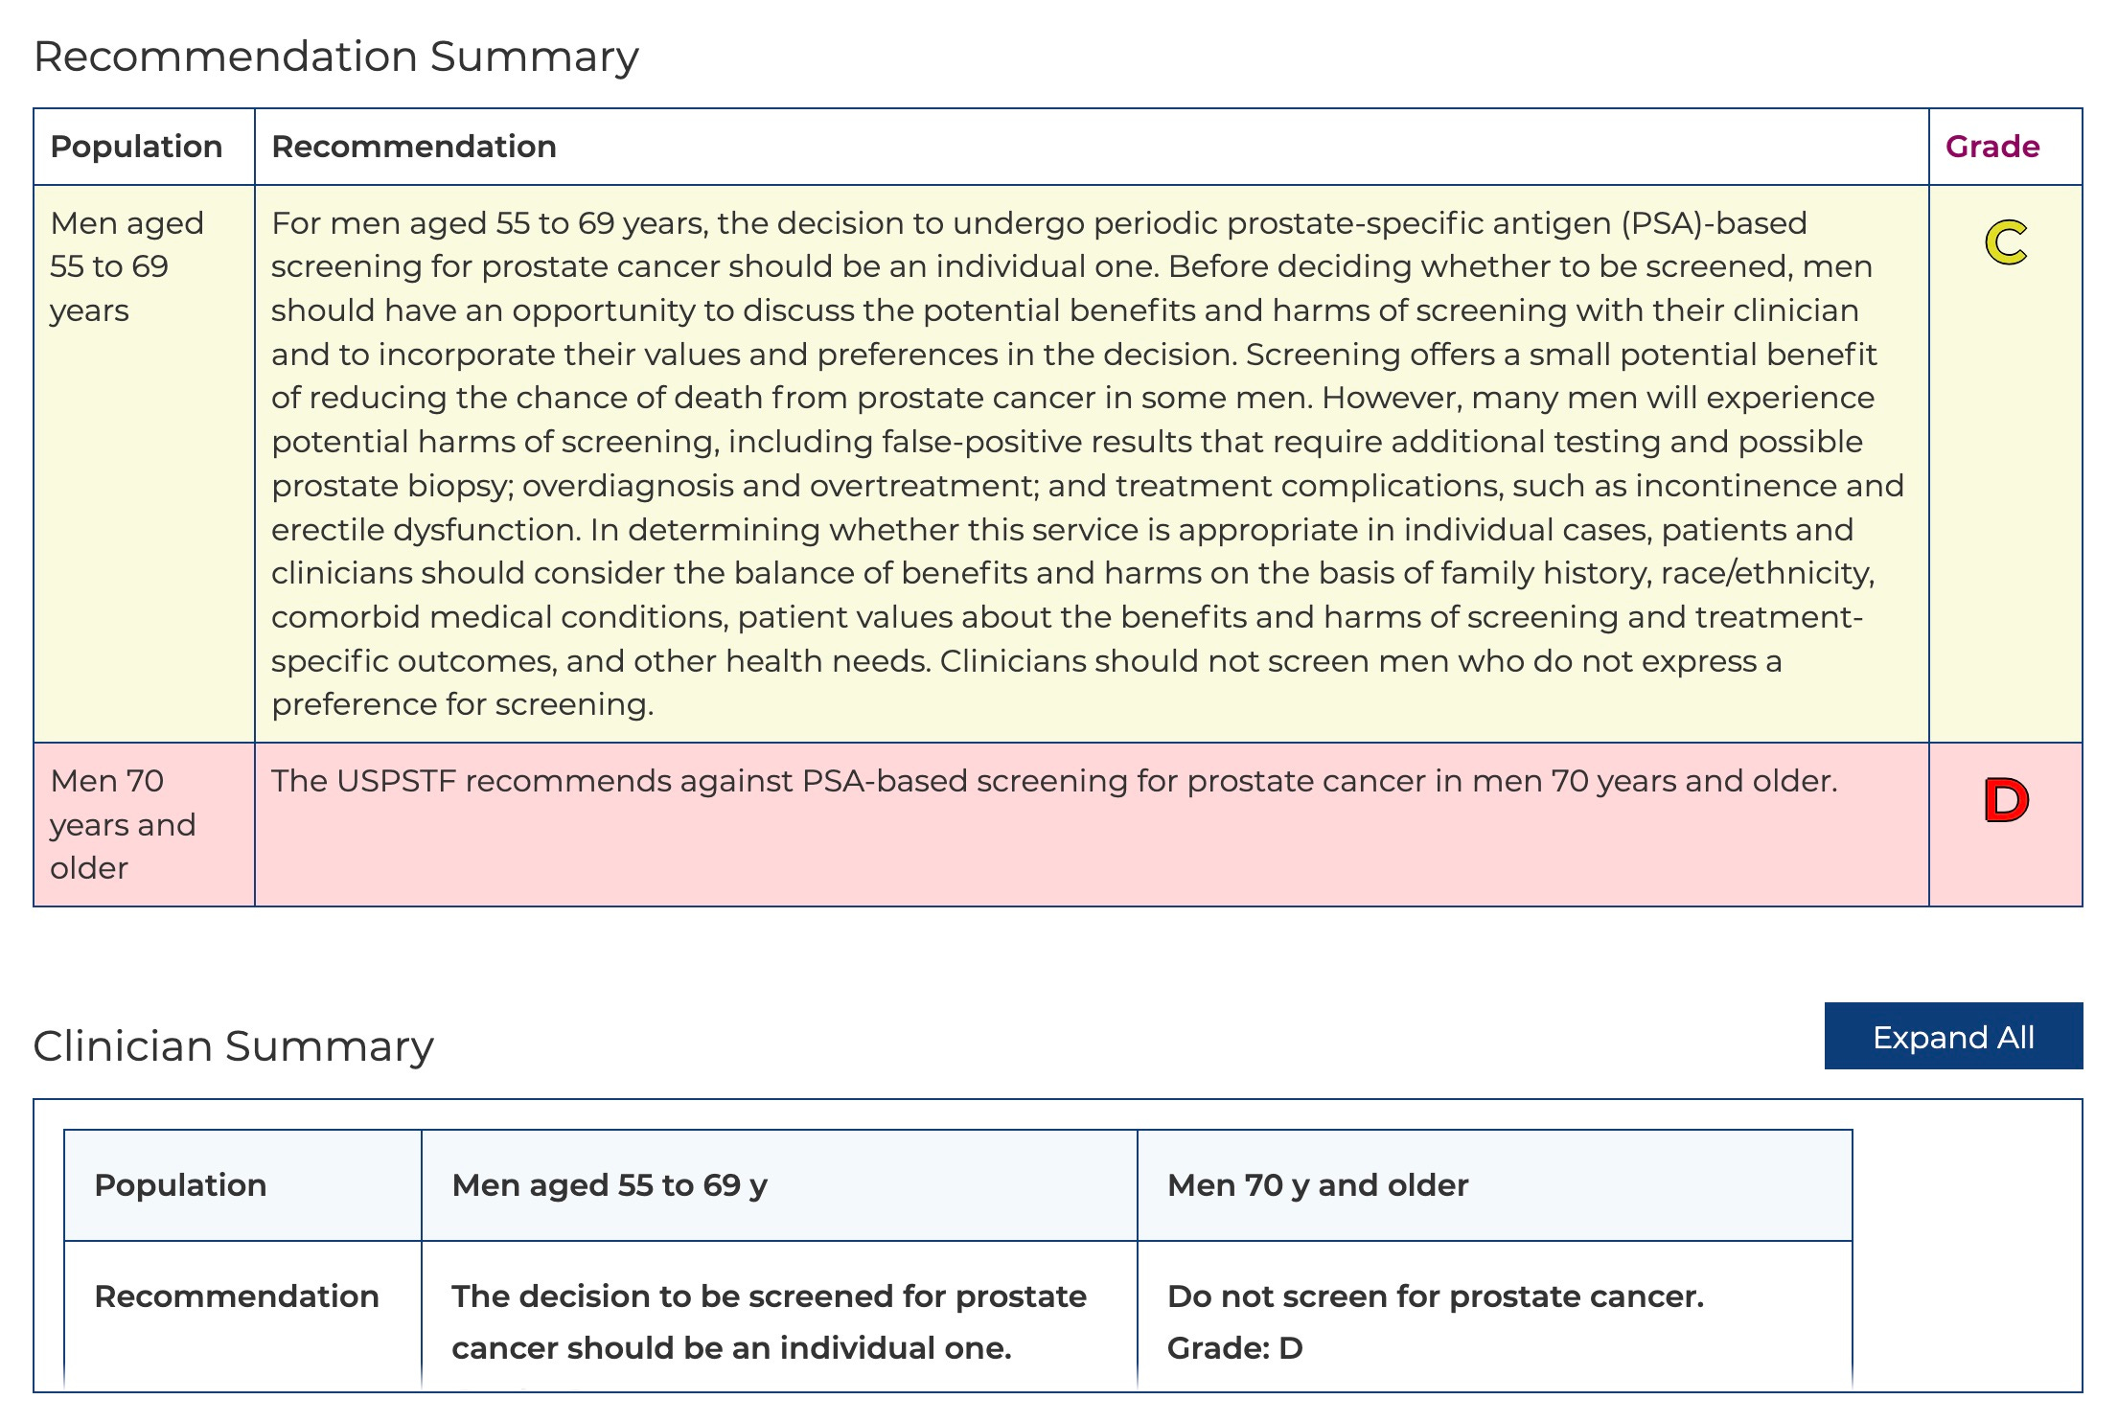Select the 'Men 70 years and older' cell
The width and height of the screenshot is (2118, 1422).
pos(123,824)
